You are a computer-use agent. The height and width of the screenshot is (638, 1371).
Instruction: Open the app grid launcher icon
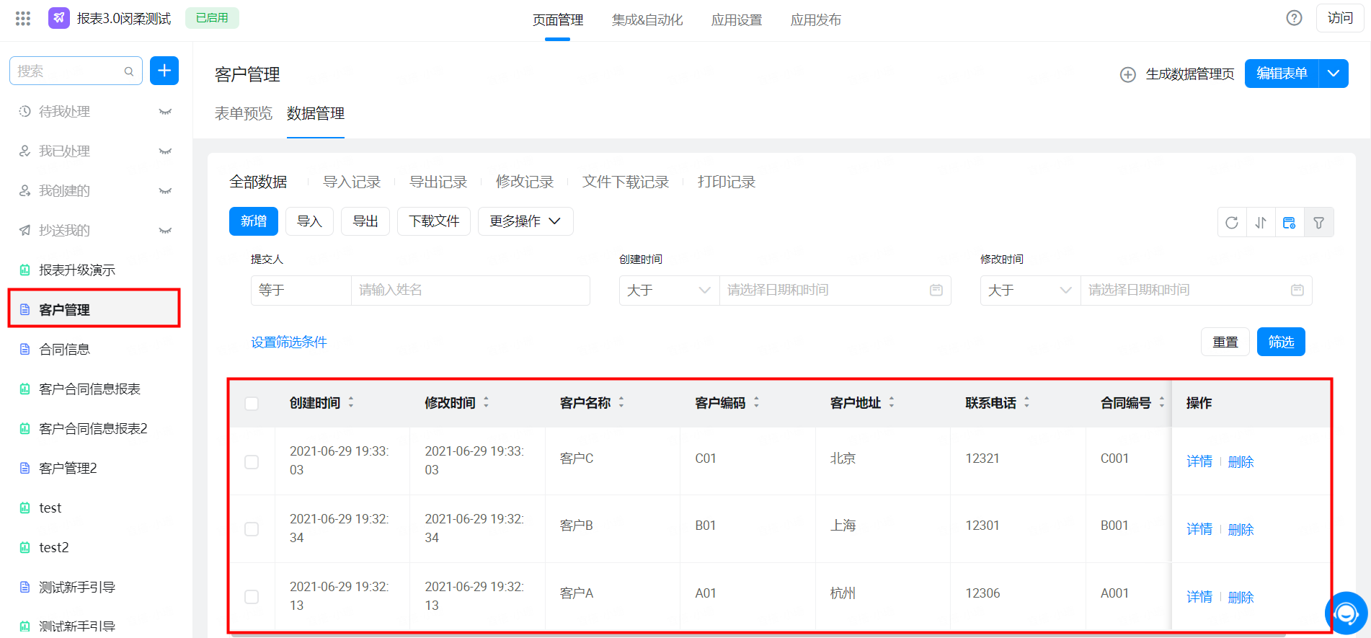[x=23, y=19]
